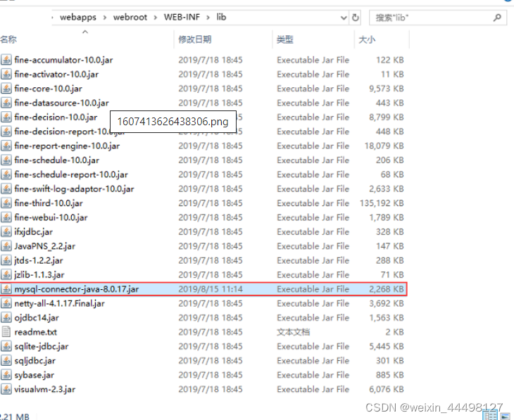Screen dimensions: 514x420
Task: Click the search magnifier icon in lib search box
Action: point(497,18)
